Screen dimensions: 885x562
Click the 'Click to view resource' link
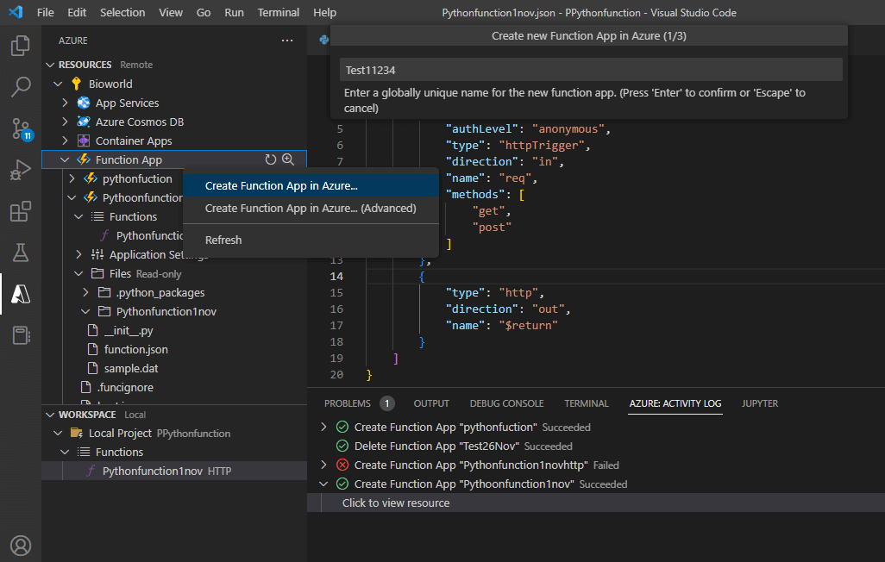396,503
